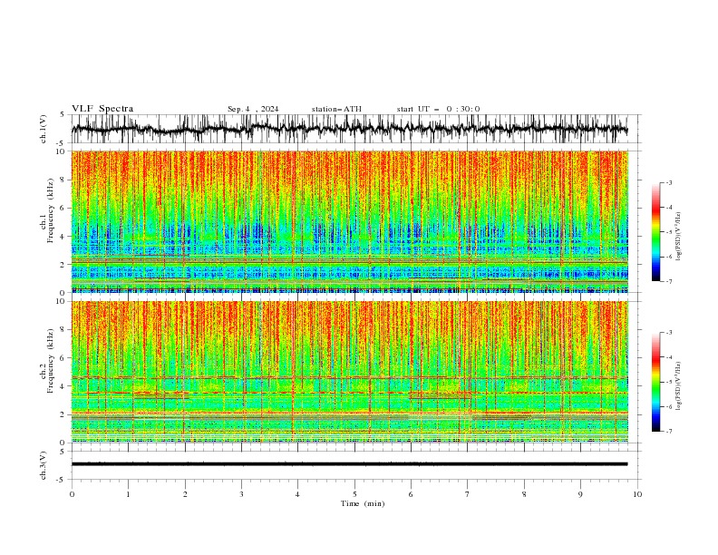The height and width of the screenshot is (555, 718).
Task: Click the "-5" tick on ch.2 colorbar
Action: 668,382
